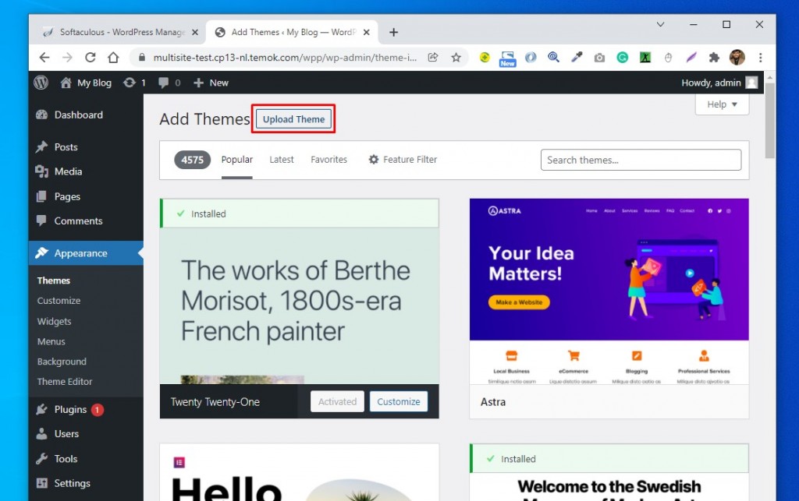Image resolution: width=799 pixels, height=501 pixels.
Task: Switch to the Latest themes tab
Action: point(282,160)
